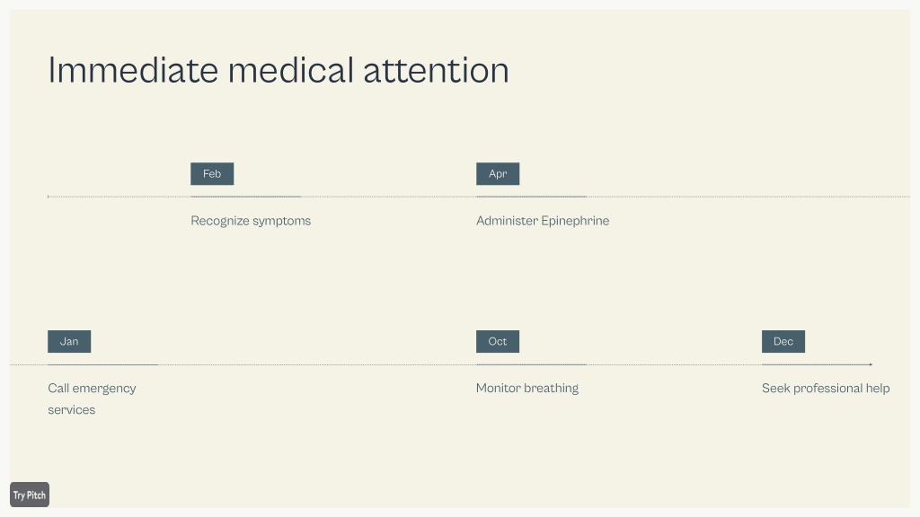Select the Jan timeline marker

[x=69, y=341]
